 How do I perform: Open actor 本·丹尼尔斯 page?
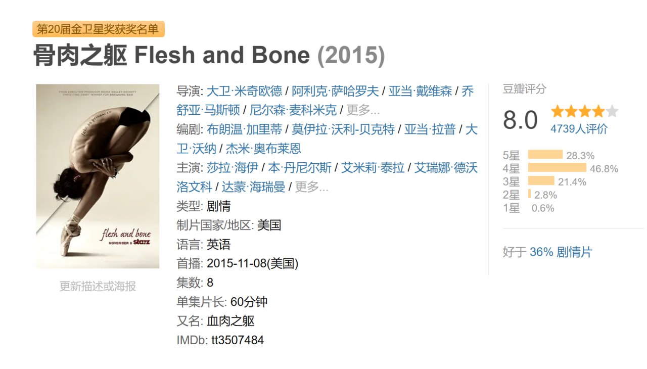[x=300, y=168]
